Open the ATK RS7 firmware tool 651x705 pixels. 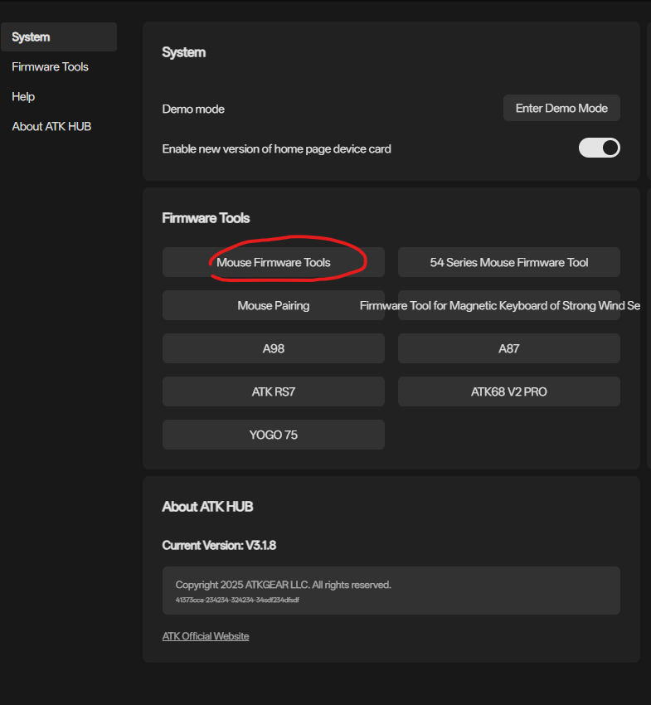pos(274,391)
